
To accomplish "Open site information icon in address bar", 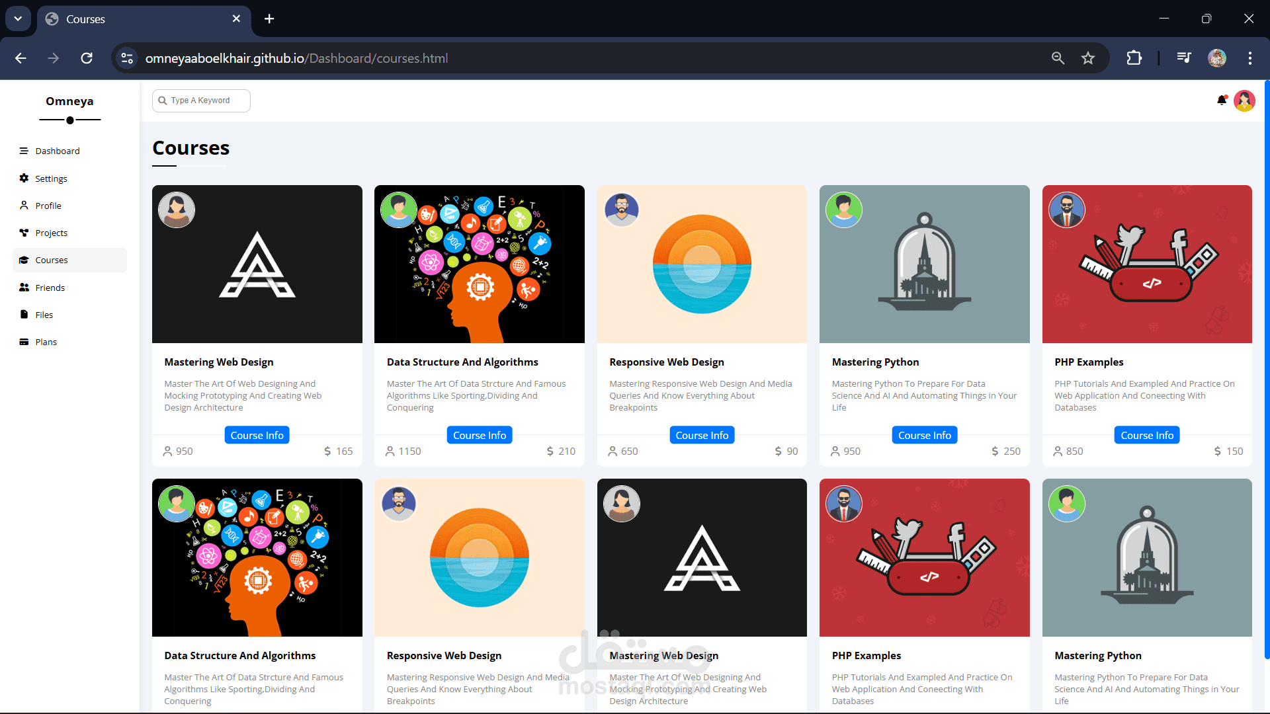I will coord(127,58).
